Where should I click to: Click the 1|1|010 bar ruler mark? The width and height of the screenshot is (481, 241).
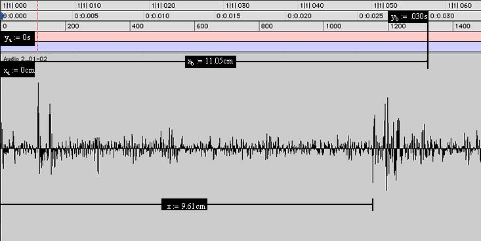coord(89,5)
